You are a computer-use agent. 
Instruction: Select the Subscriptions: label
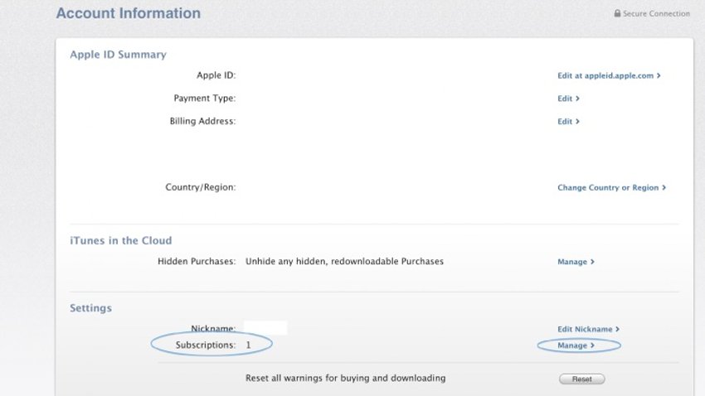[x=206, y=345]
